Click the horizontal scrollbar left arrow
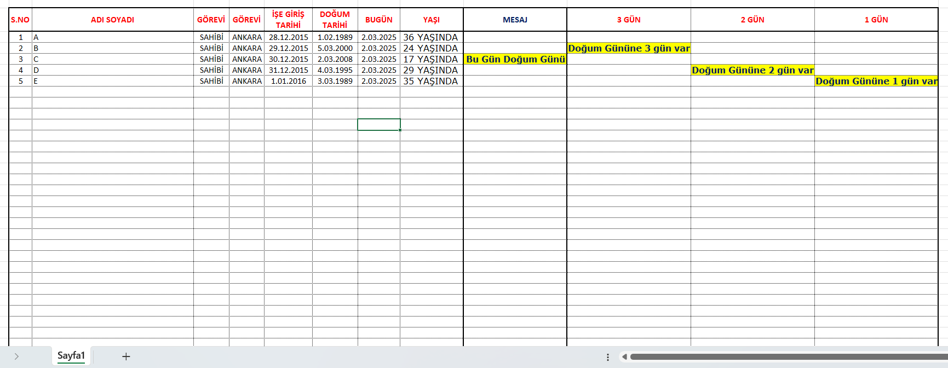 point(624,357)
